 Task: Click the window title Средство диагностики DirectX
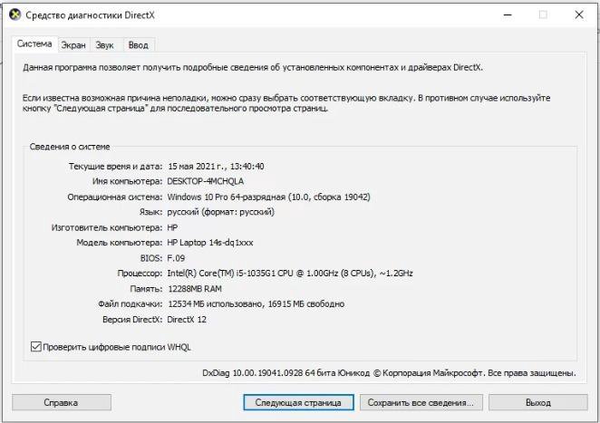(89, 15)
